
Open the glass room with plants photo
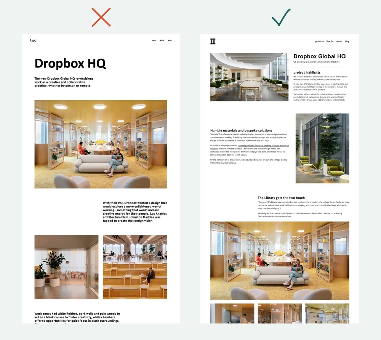(x=66, y=267)
